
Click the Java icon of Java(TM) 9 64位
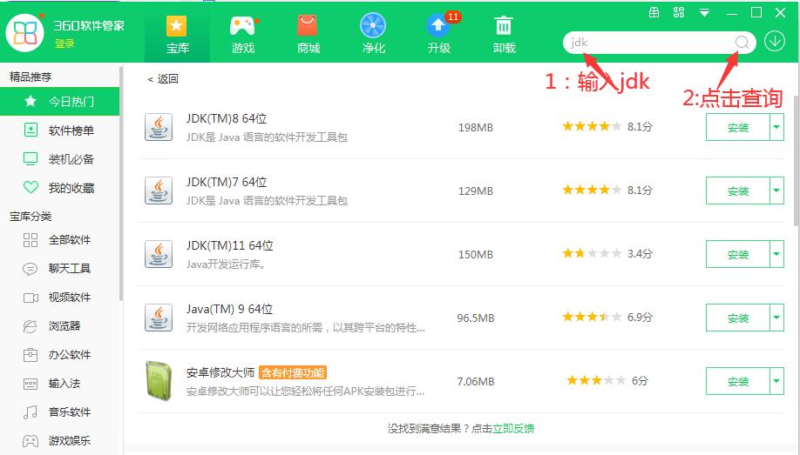(159, 318)
